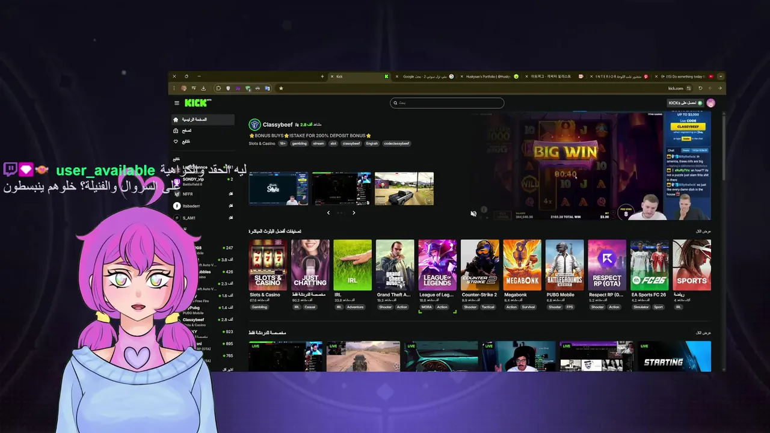Open the Sports category card

[x=692, y=265]
